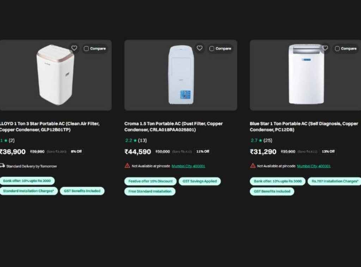
Task: Check Compare box on Blue Star AC
Action: pyautogui.click(x=337, y=49)
